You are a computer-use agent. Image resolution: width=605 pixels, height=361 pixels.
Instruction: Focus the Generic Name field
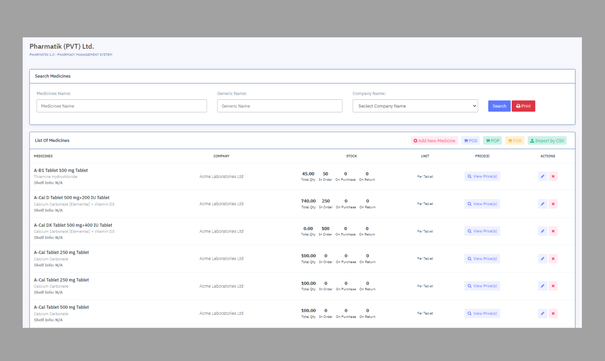pos(280,106)
